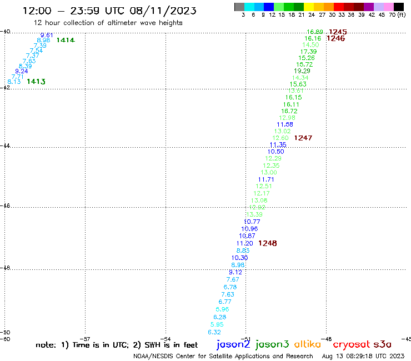Select the 11.35 wave height

point(278,145)
